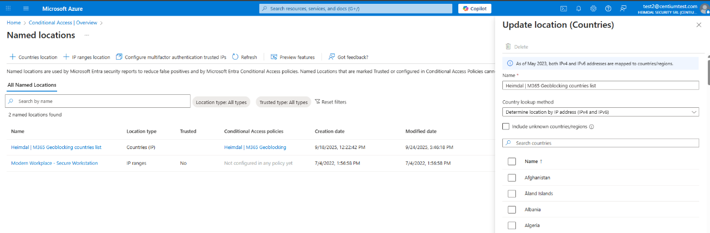Viewport: 710px width, 233px height.
Task: Check the Afghanistan checkbox
Action: pyautogui.click(x=512, y=178)
